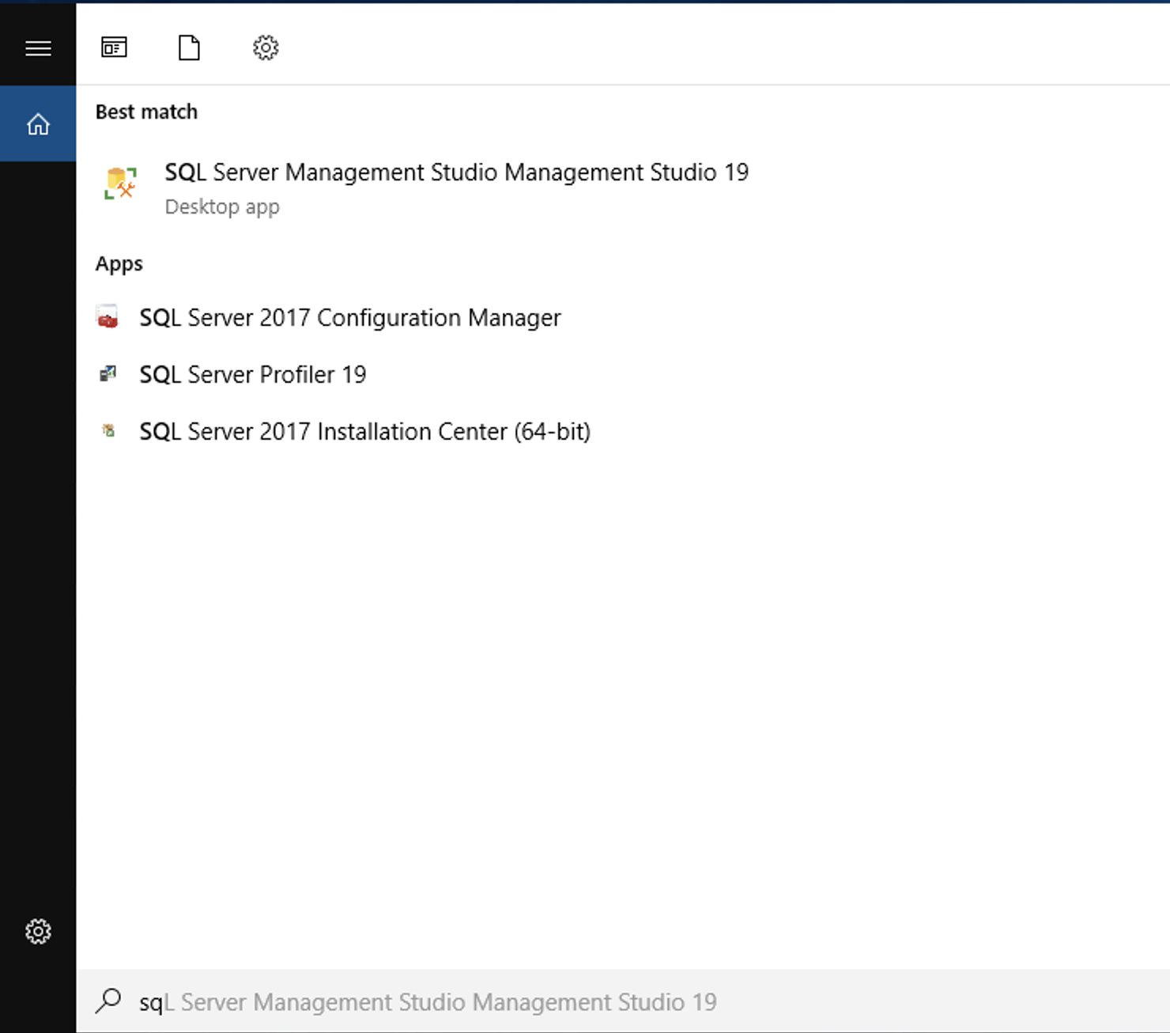Viewport: 1170px width, 1033px height.
Task: Open SQL Server 2017 Installation Center (64-bit)
Action: (x=623, y=431)
